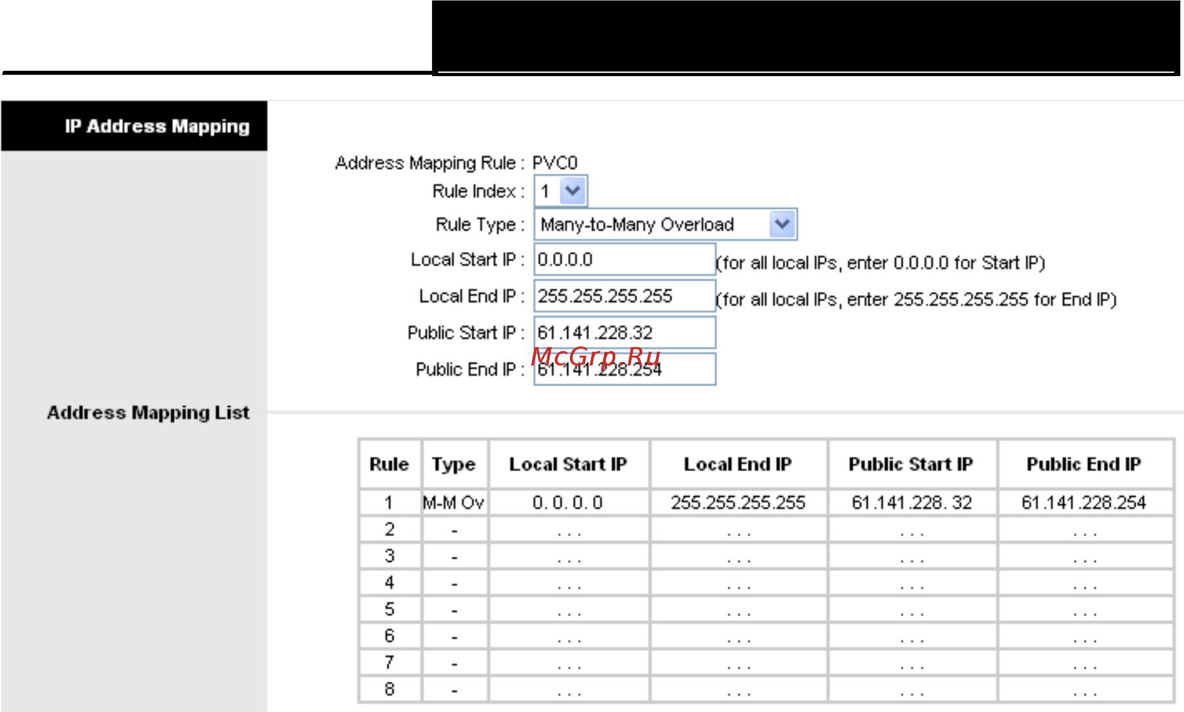1184x712 pixels.
Task: Click the 0. 0. 0. 0 table cell
Action: (569, 503)
